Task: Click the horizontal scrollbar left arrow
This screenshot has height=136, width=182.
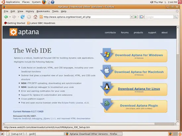Action: pos(4,124)
